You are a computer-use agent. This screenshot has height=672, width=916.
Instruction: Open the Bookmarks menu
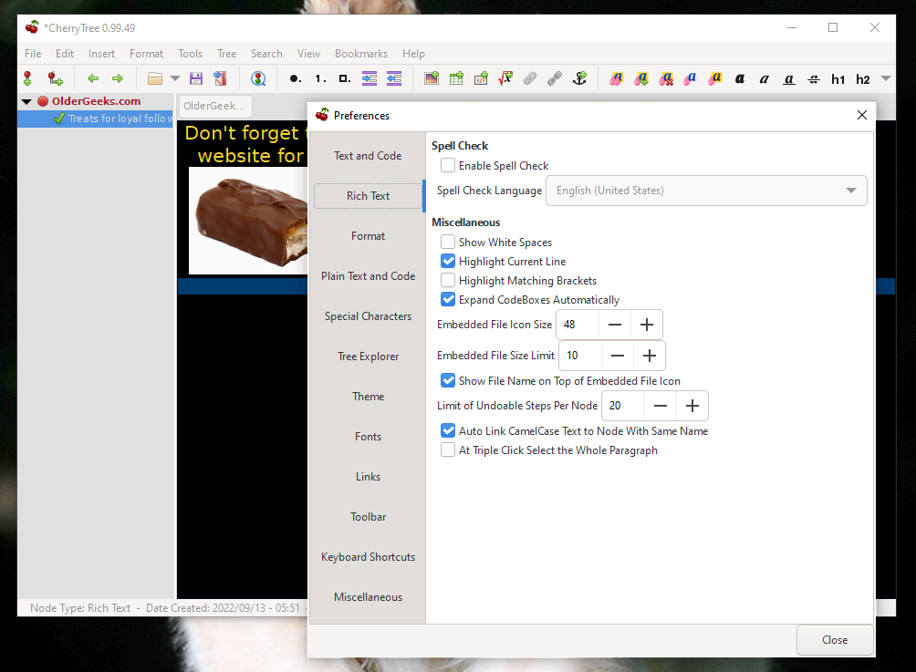(361, 54)
